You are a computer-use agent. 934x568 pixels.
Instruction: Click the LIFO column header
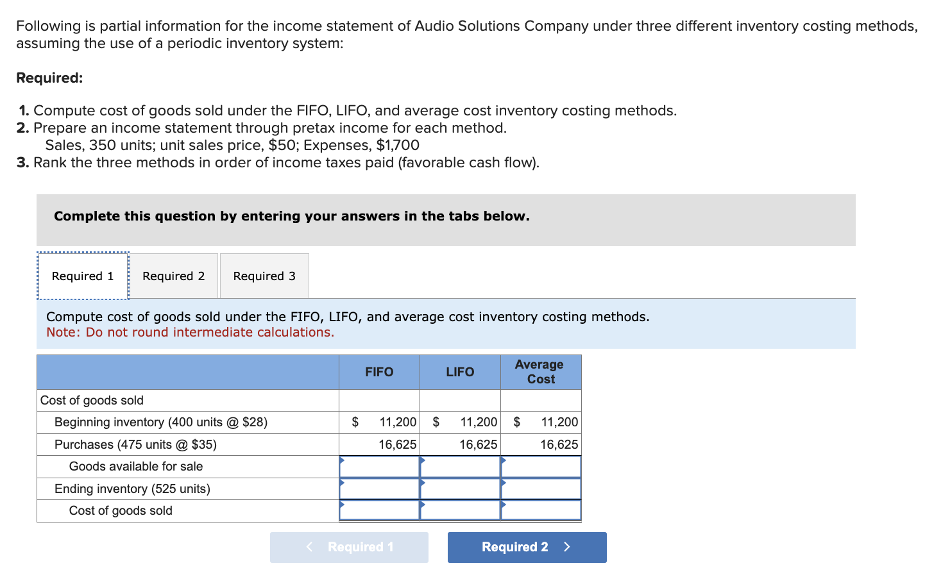(x=460, y=372)
